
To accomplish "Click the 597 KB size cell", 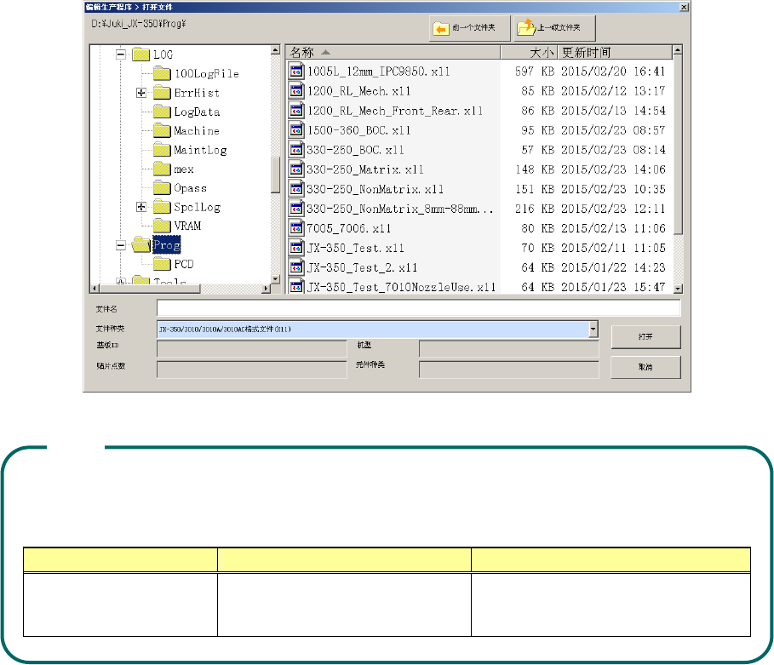I will point(535,72).
